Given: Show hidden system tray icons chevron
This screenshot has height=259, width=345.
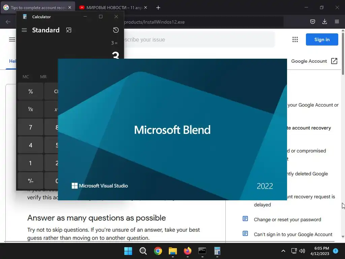Looking at the screenshot, I should click(x=283, y=251).
